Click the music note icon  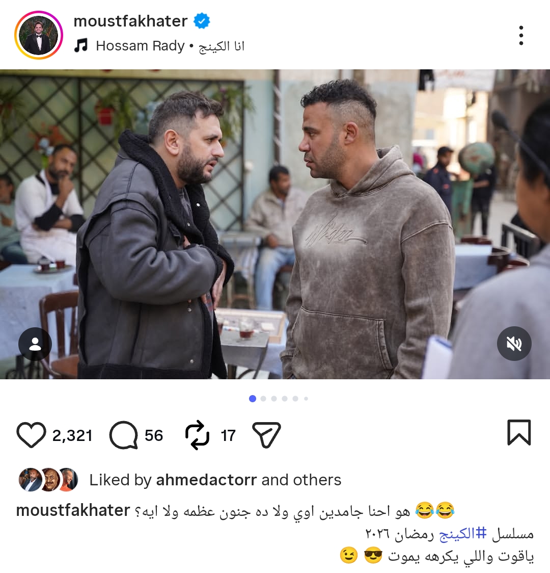(x=81, y=46)
